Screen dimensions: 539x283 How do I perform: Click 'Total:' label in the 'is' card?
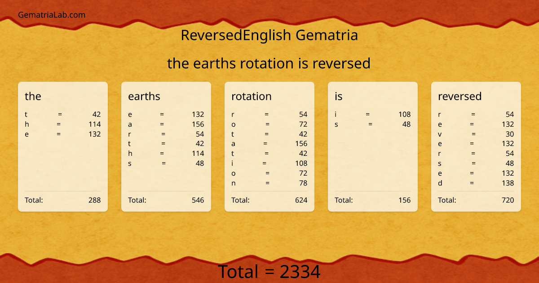[x=344, y=200]
